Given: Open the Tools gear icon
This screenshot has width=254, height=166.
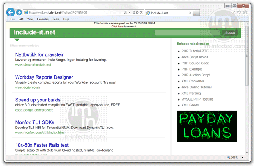Looking at the screenshot, I should coord(245,12).
